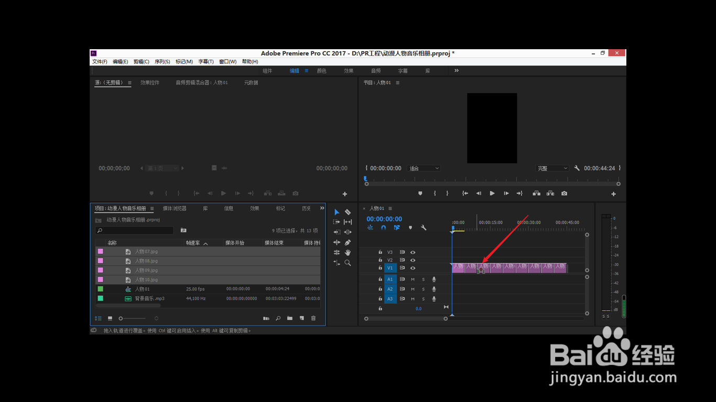
Task: Select the Hand tool
Action: tap(348, 252)
